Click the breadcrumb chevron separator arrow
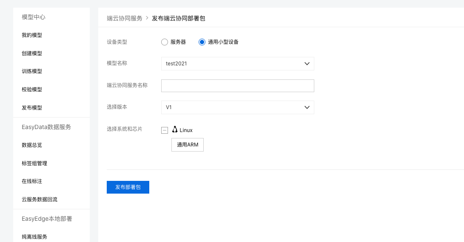464x242 pixels. [x=147, y=18]
